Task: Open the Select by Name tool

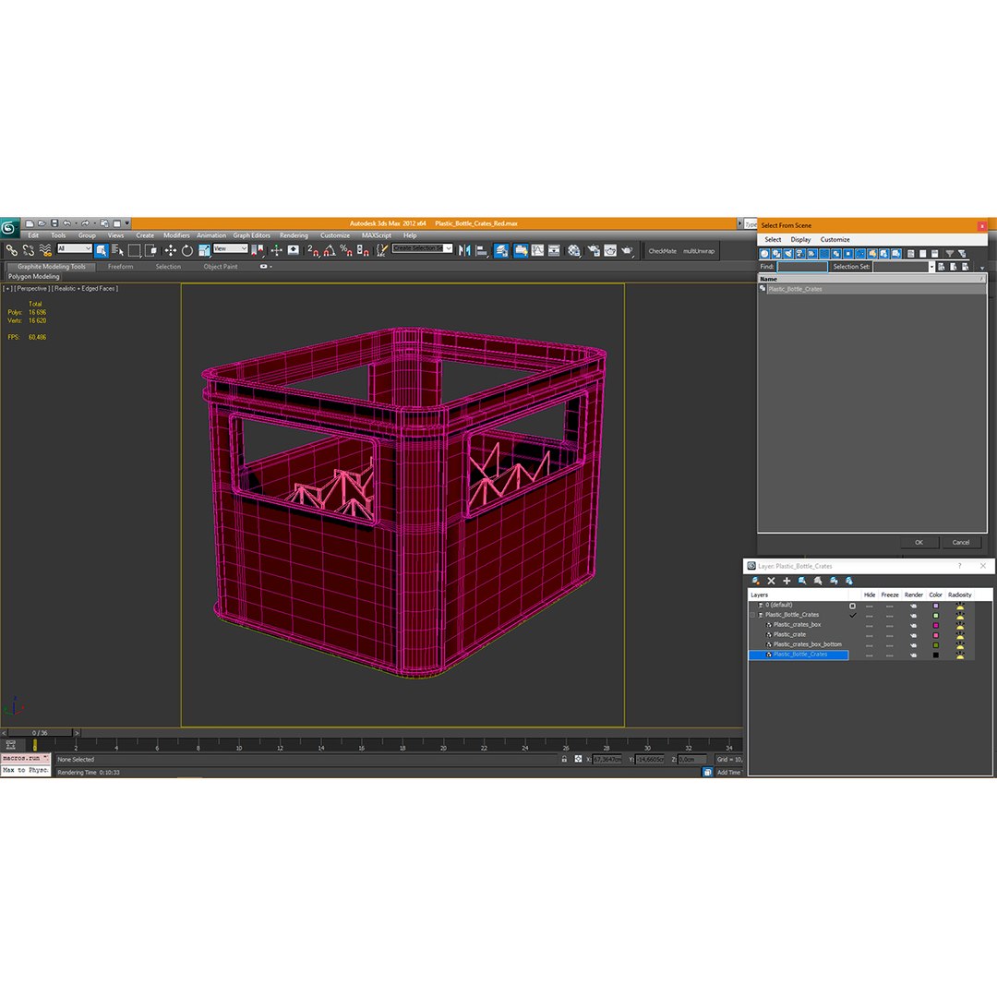Action: pyautogui.click(x=117, y=250)
